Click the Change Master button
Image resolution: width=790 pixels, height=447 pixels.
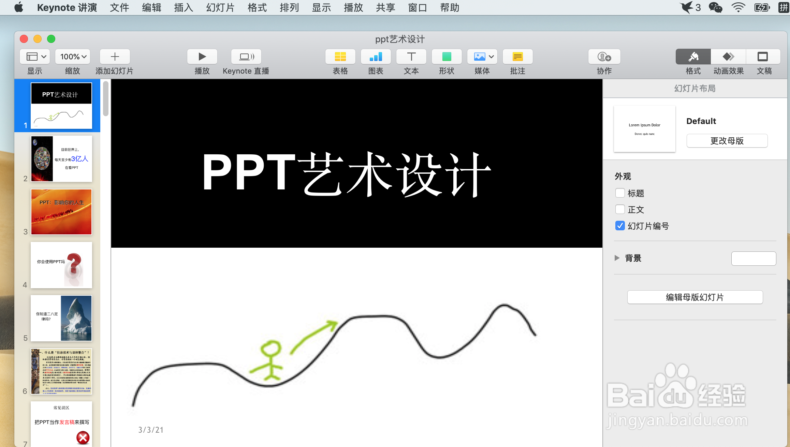click(x=727, y=141)
